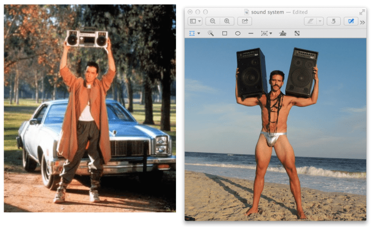Screen dimensions: 374x228
Task: Select the Instant Alpha magic wand tool
Action: click(211, 33)
